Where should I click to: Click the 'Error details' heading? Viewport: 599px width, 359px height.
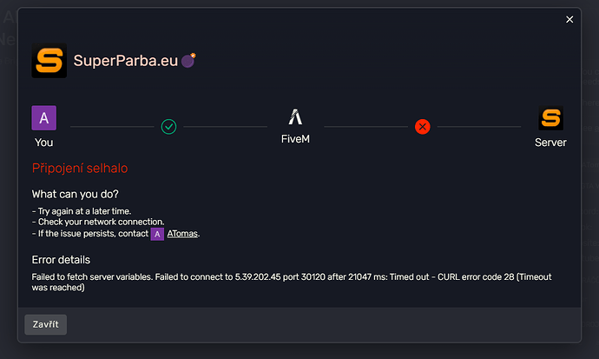click(61, 260)
